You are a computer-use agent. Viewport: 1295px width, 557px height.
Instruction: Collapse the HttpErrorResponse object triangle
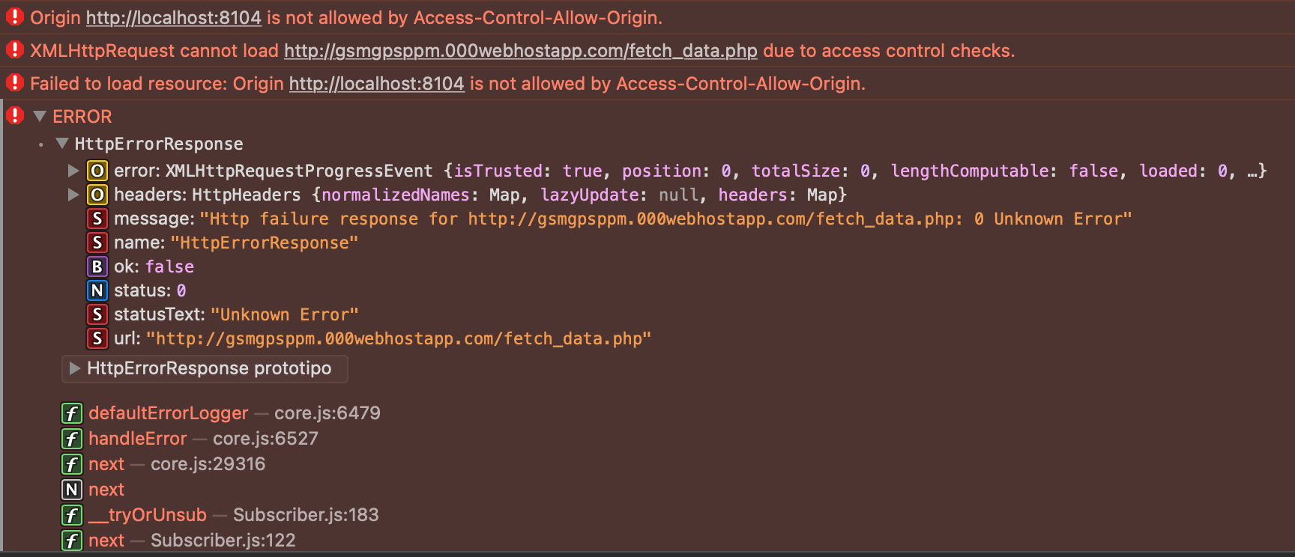64,144
